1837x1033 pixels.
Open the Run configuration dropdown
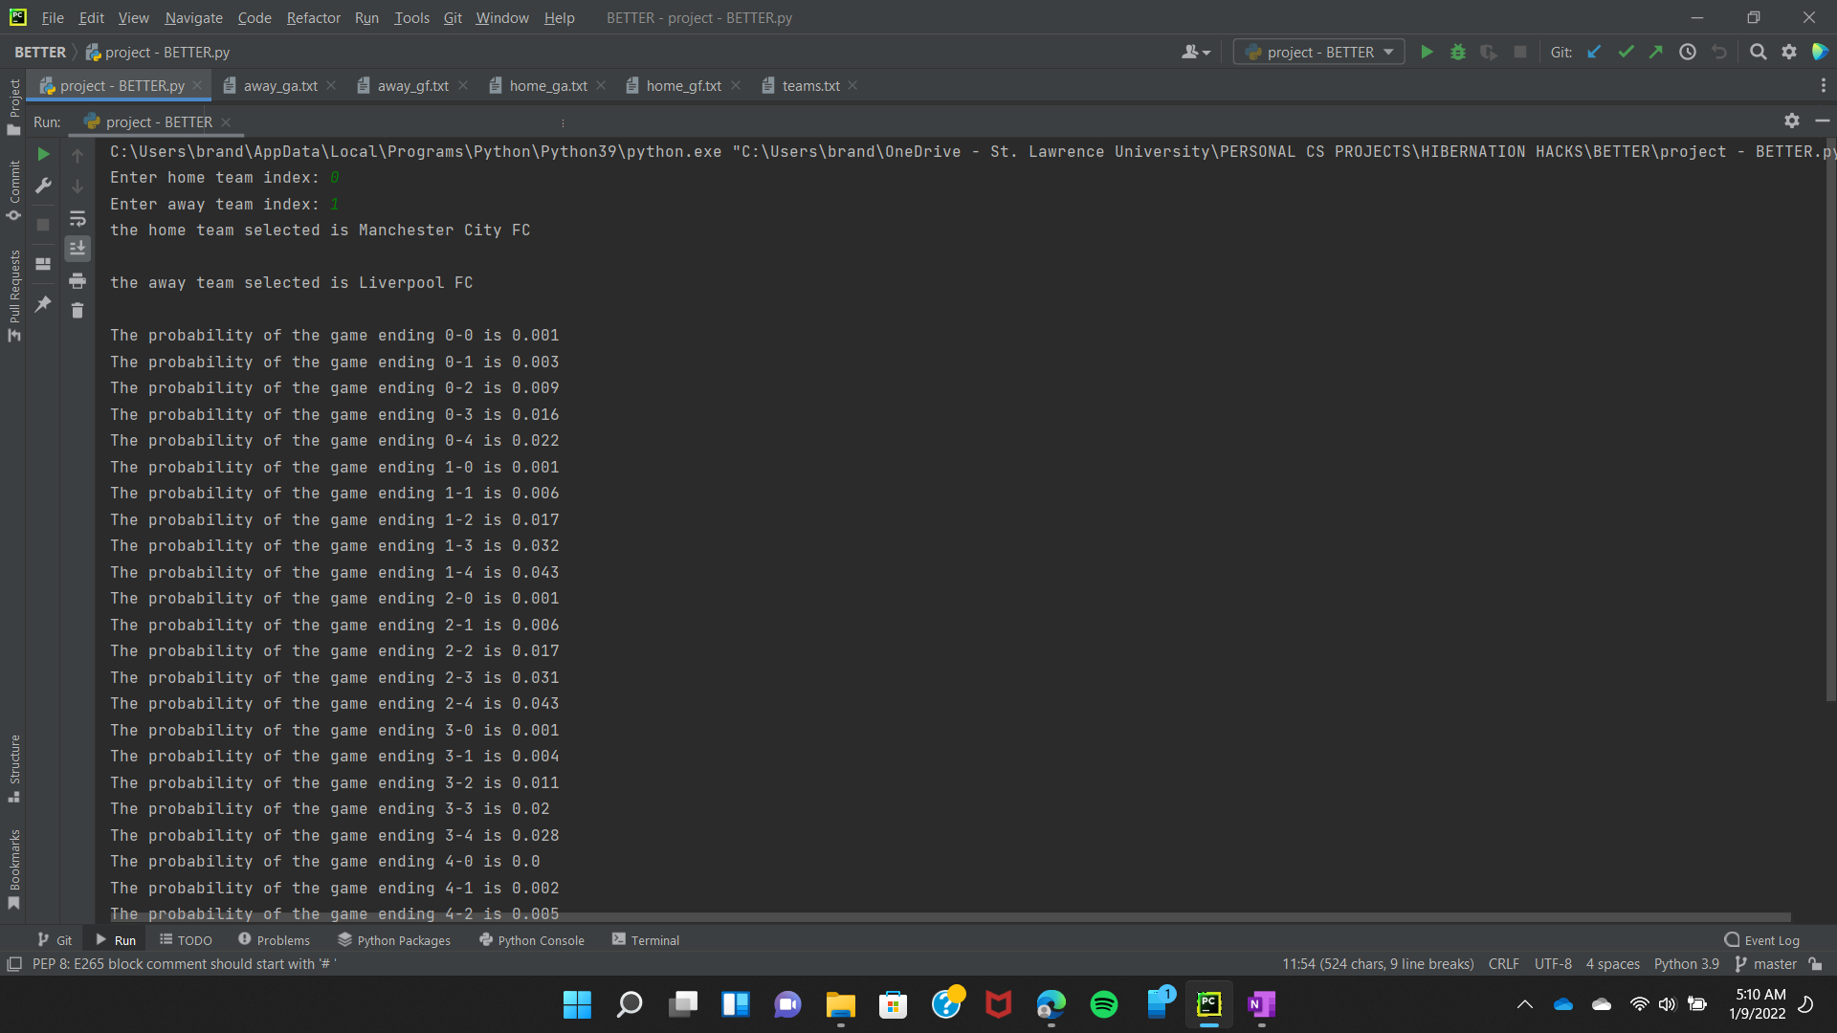point(1319,53)
